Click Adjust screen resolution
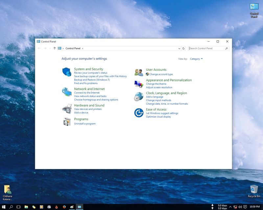The image size is (263, 210). tap(159, 87)
